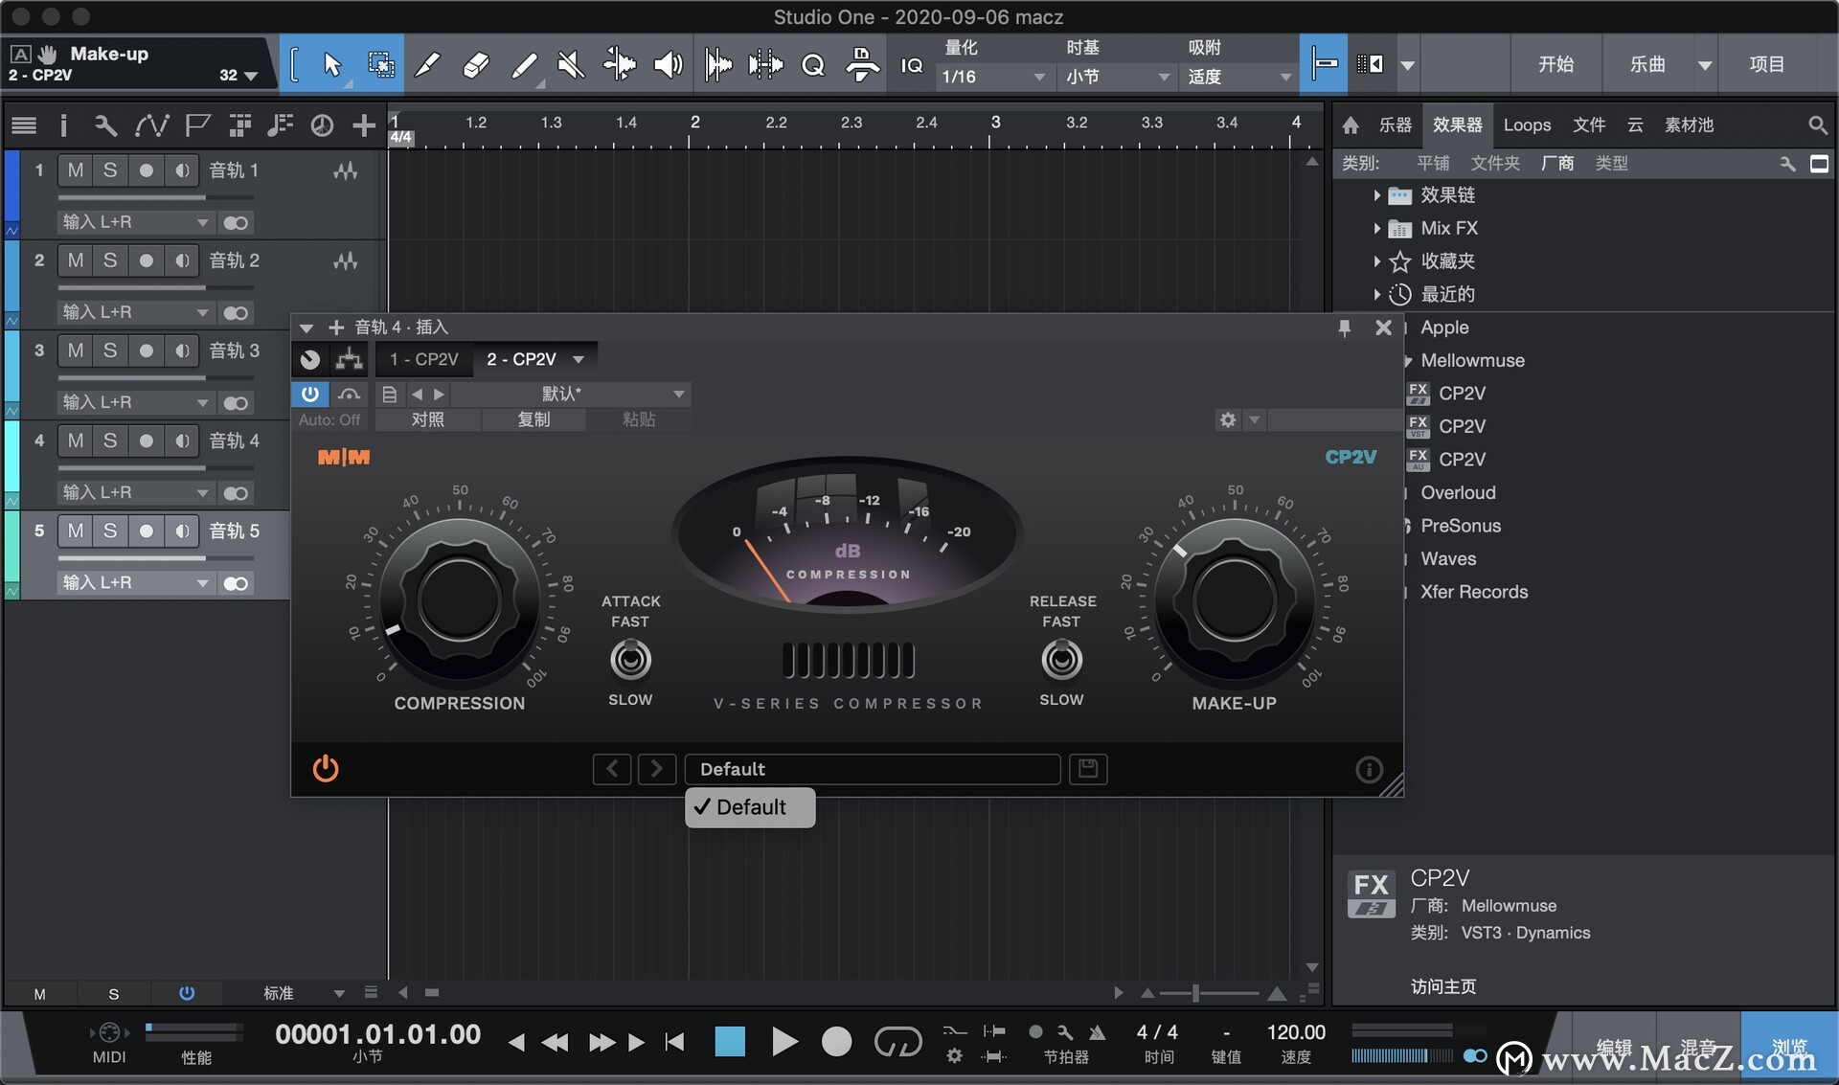Select the Arrow tool in toolbar
Viewport: 1839px width, 1085px height.
click(331, 64)
